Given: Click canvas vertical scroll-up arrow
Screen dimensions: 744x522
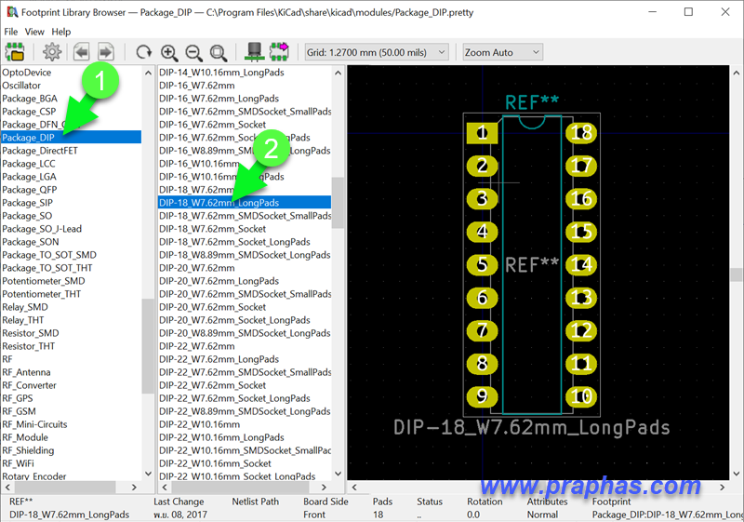Looking at the screenshot, I should coord(736,74).
